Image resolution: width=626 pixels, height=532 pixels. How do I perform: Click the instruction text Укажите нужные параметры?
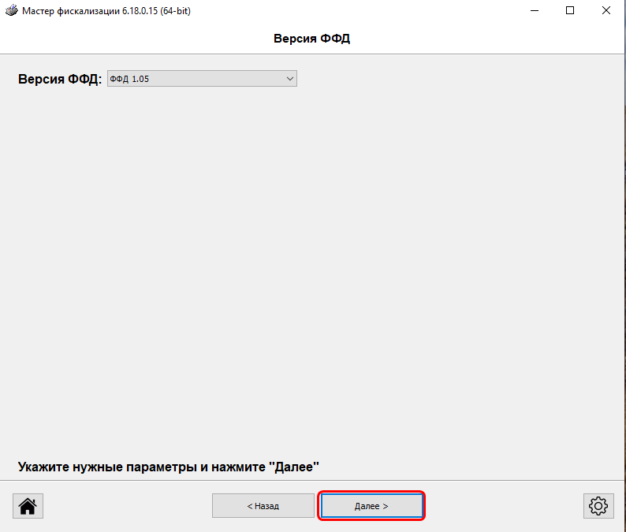click(x=167, y=467)
